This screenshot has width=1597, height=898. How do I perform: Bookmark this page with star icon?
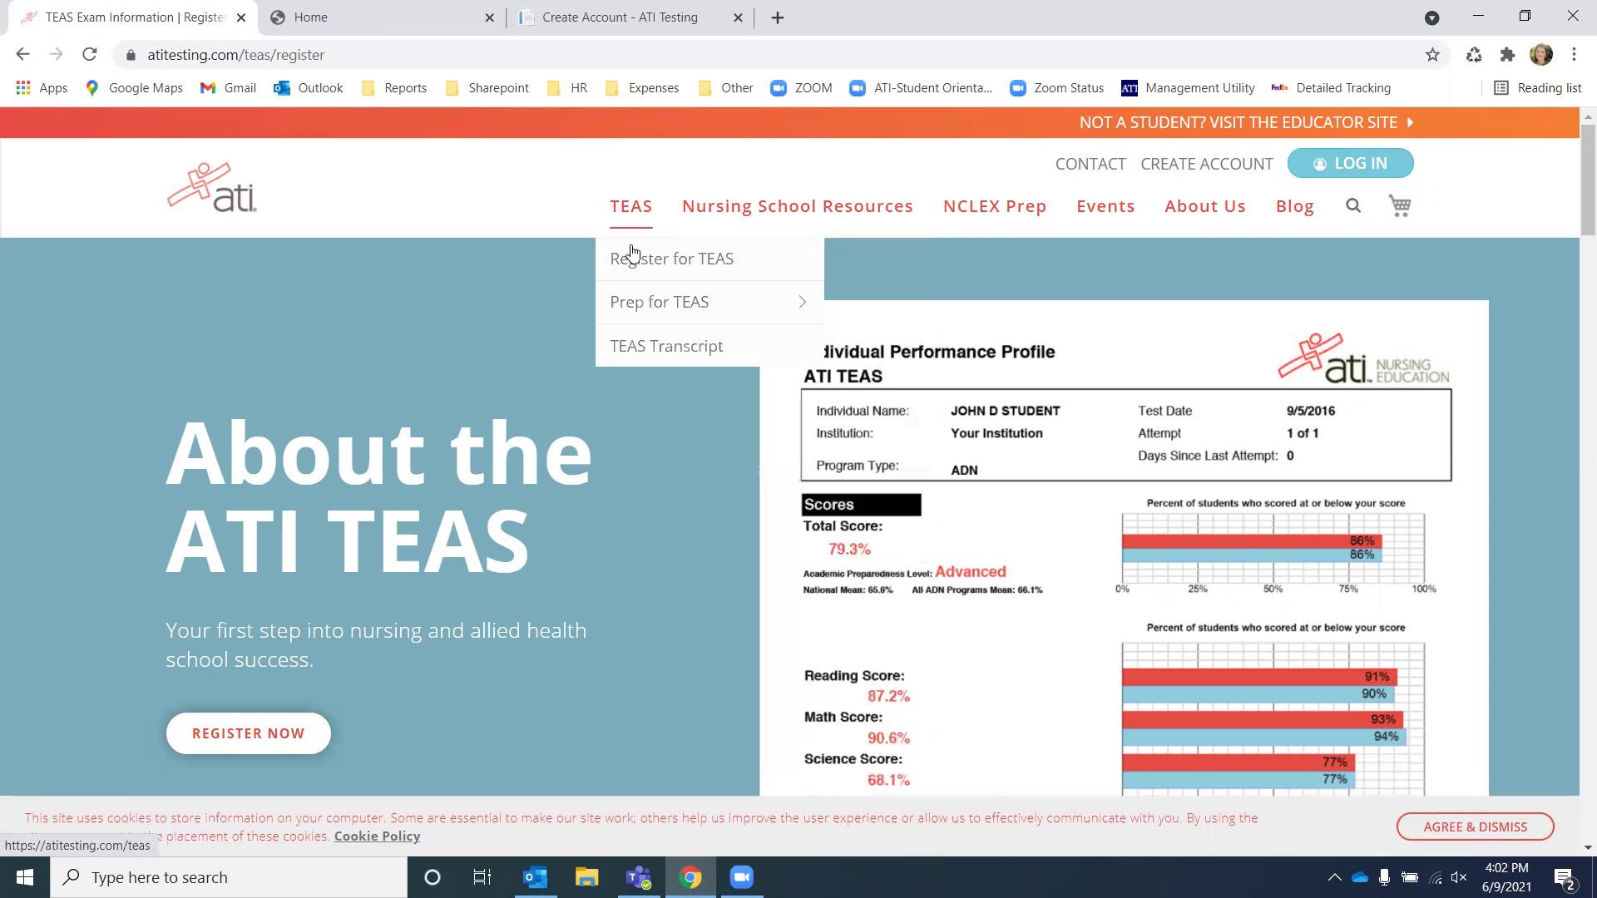click(x=1432, y=55)
